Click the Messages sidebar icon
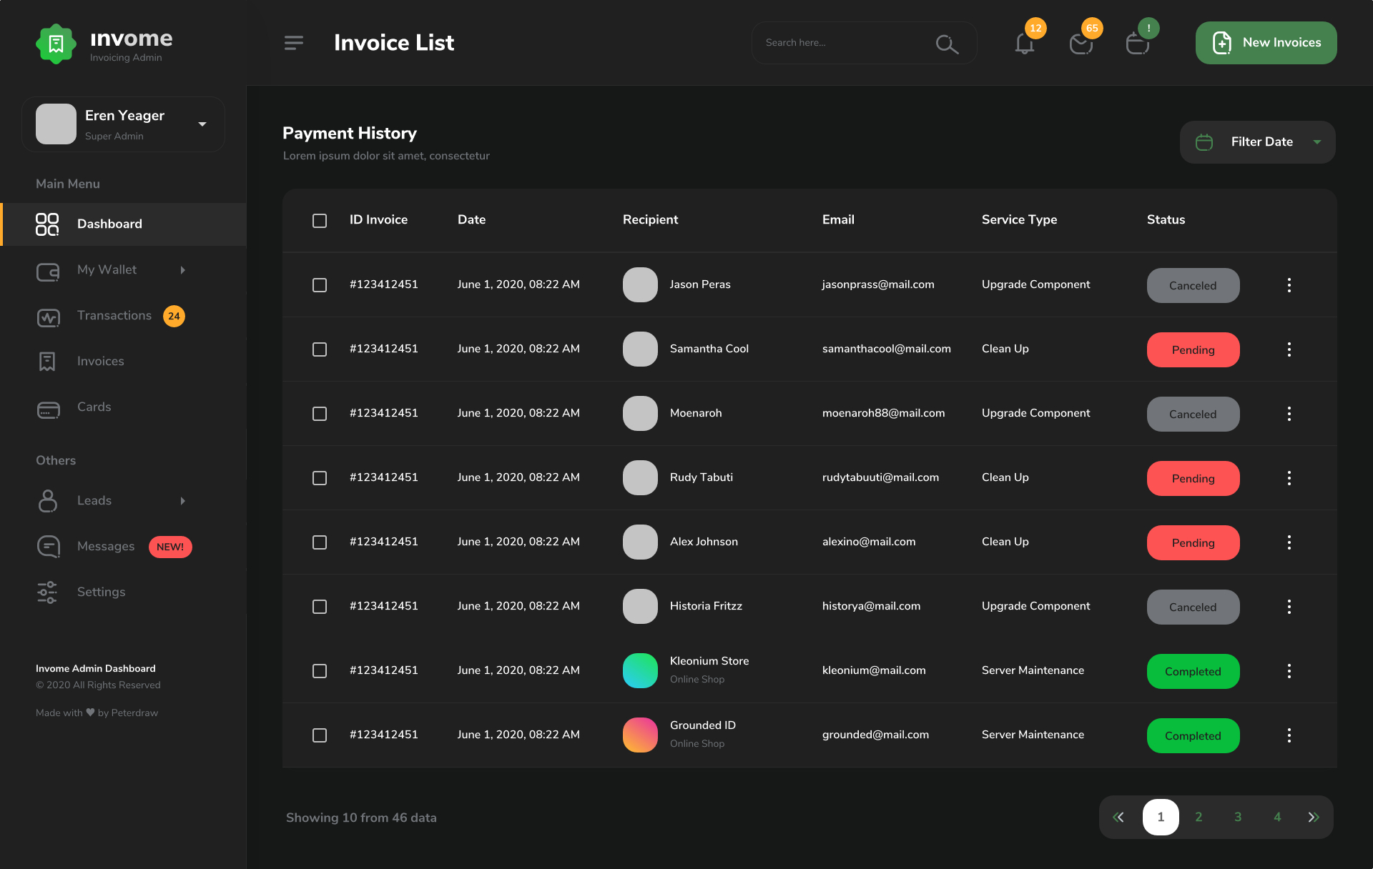 tap(47, 546)
